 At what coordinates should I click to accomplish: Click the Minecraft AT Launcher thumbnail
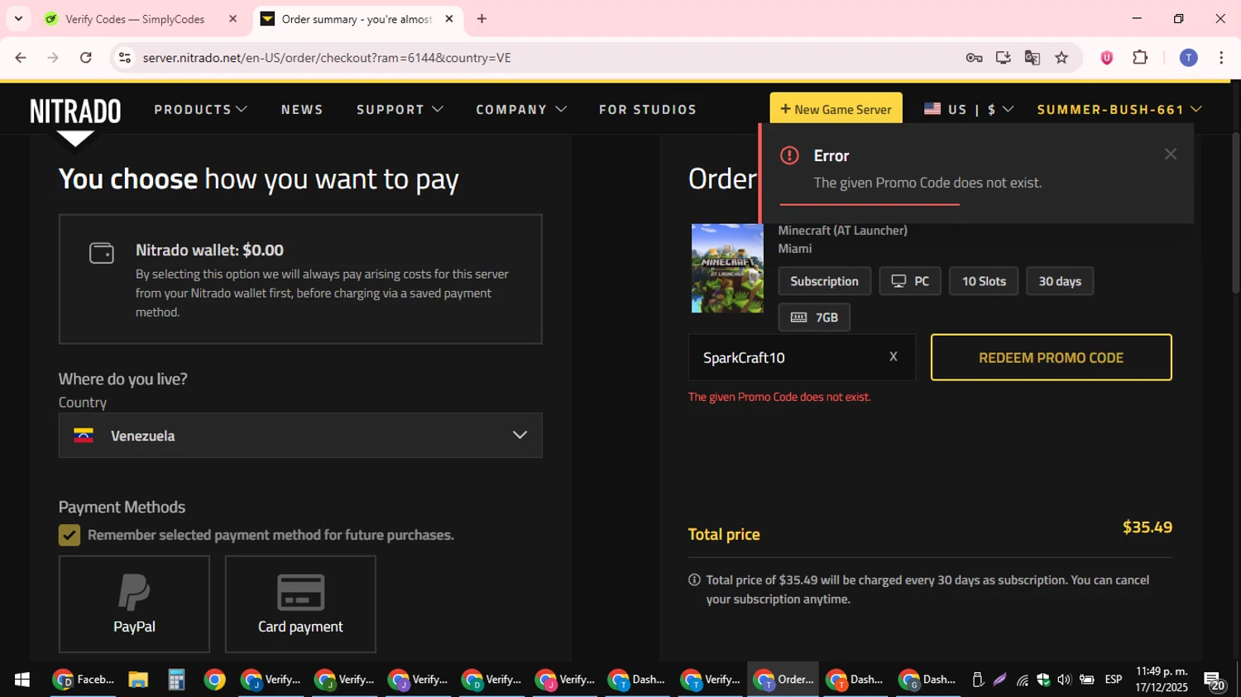coord(727,268)
